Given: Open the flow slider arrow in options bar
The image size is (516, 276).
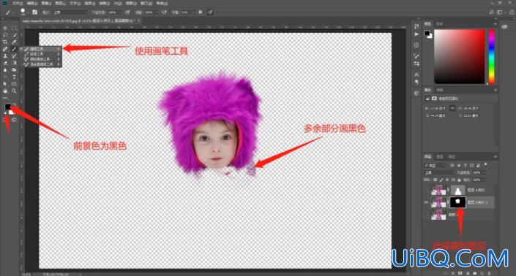Looking at the screenshot, I should [x=157, y=12].
